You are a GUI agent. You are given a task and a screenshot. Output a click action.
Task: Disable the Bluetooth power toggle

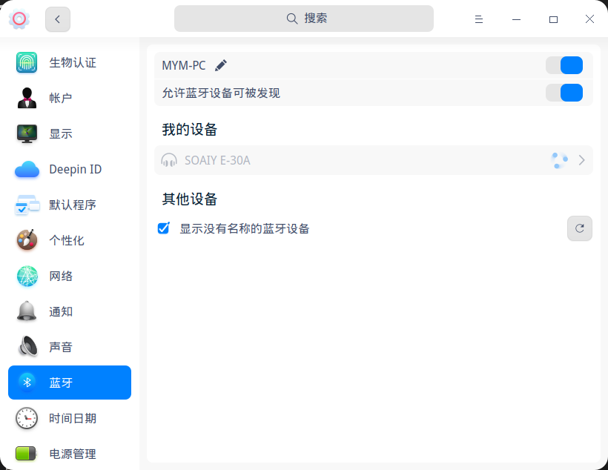click(564, 65)
